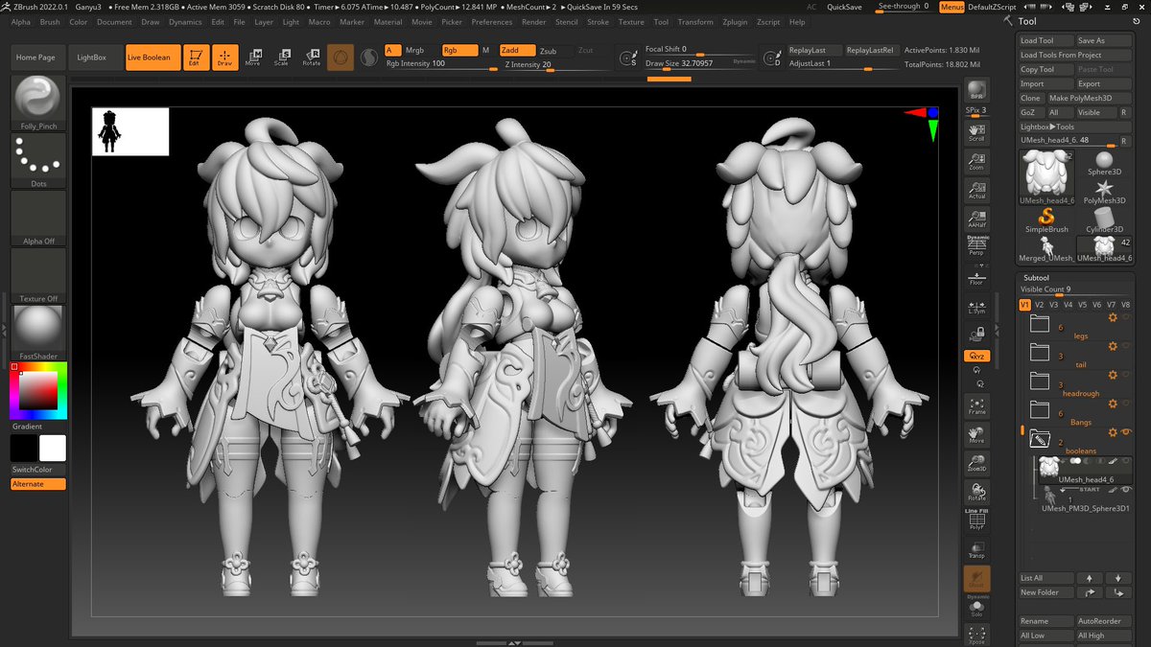The width and height of the screenshot is (1151, 647).
Task: Click the AAHalf view icon
Action: [976, 219]
